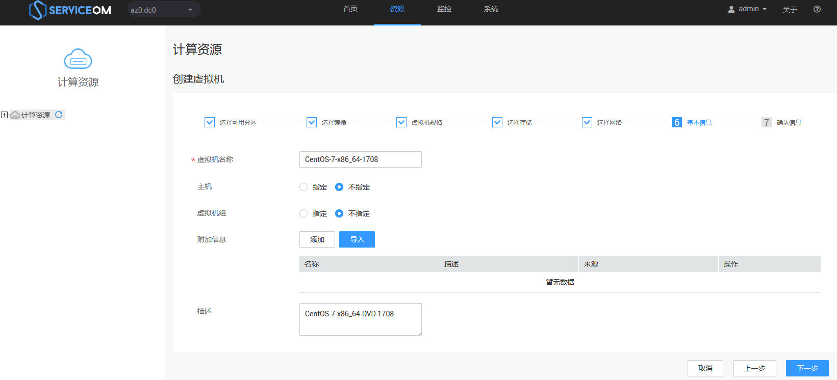Click the 导入 button
The width and height of the screenshot is (837, 380).
pos(357,239)
